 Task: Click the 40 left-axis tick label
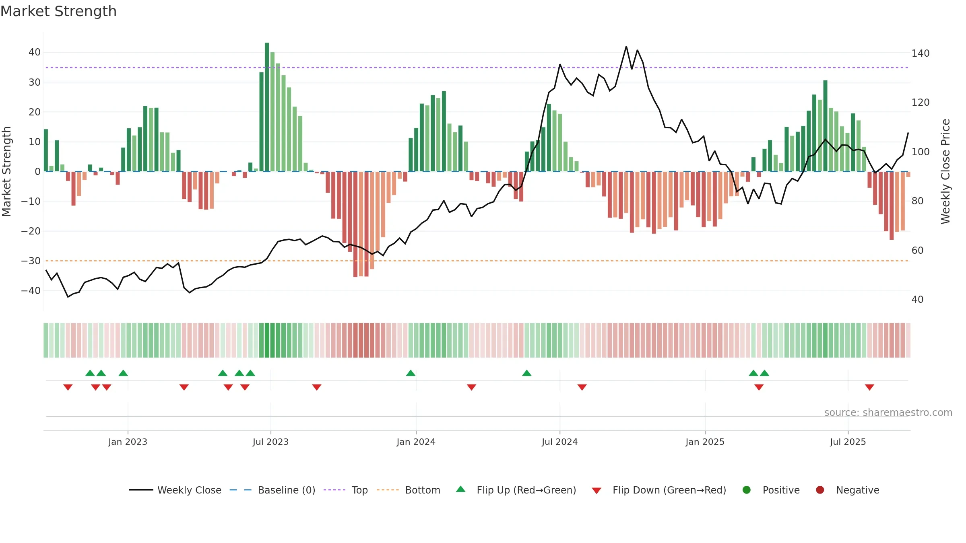coord(35,52)
